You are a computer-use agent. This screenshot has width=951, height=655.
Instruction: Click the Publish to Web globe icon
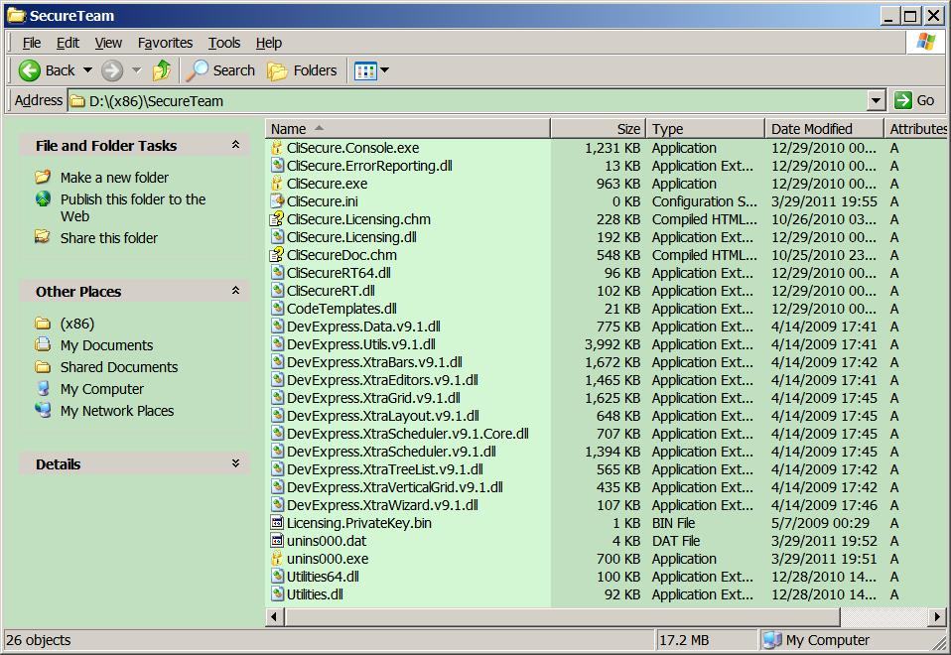click(x=43, y=198)
